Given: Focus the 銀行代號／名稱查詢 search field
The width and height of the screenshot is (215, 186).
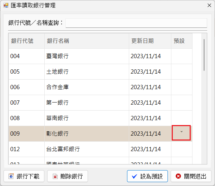Looking at the screenshot, I should coord(136,23).
